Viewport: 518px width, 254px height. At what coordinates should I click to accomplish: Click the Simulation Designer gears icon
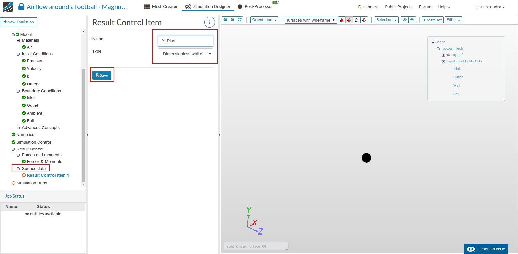(188, 6)
